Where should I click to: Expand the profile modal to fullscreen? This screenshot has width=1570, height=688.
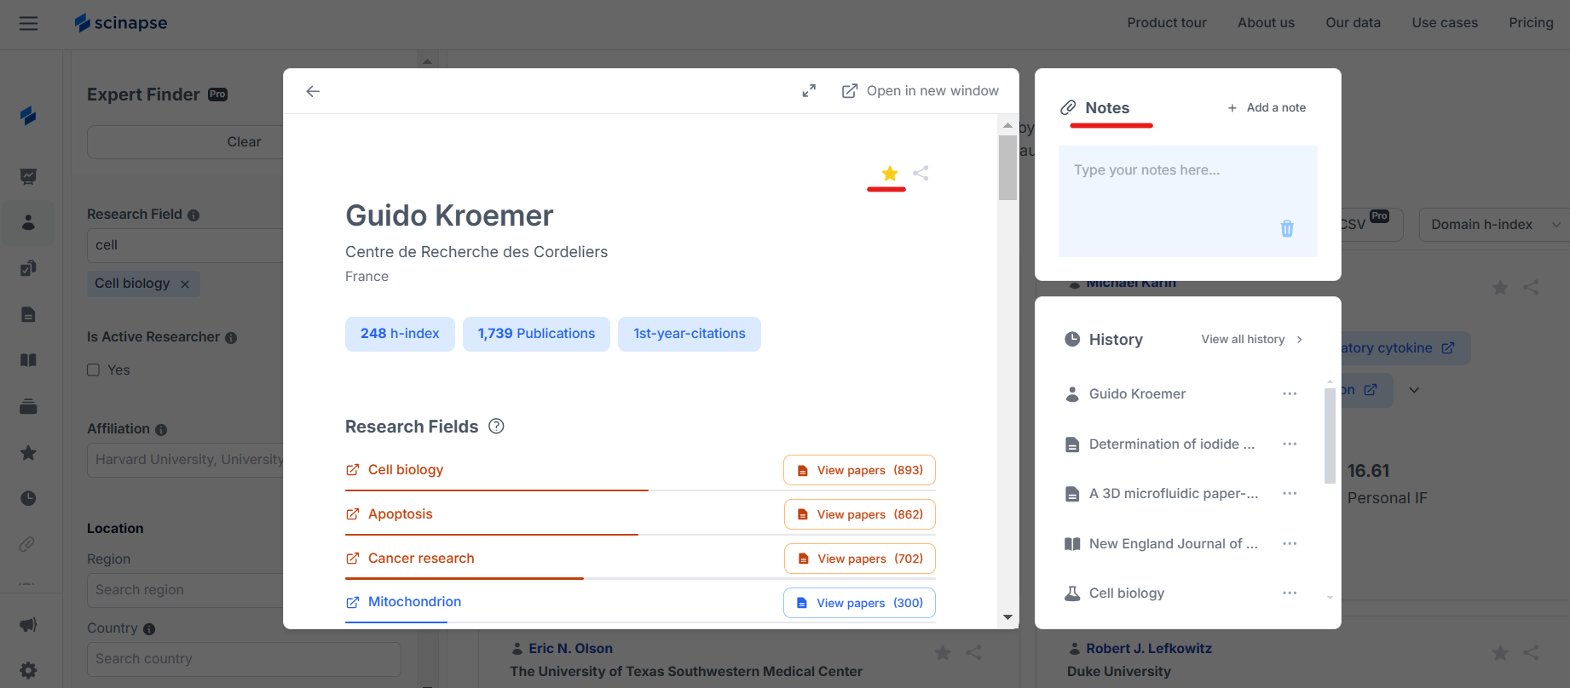[809, 90]
